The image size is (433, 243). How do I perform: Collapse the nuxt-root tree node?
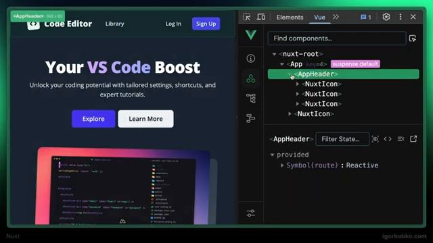point(274,54)
